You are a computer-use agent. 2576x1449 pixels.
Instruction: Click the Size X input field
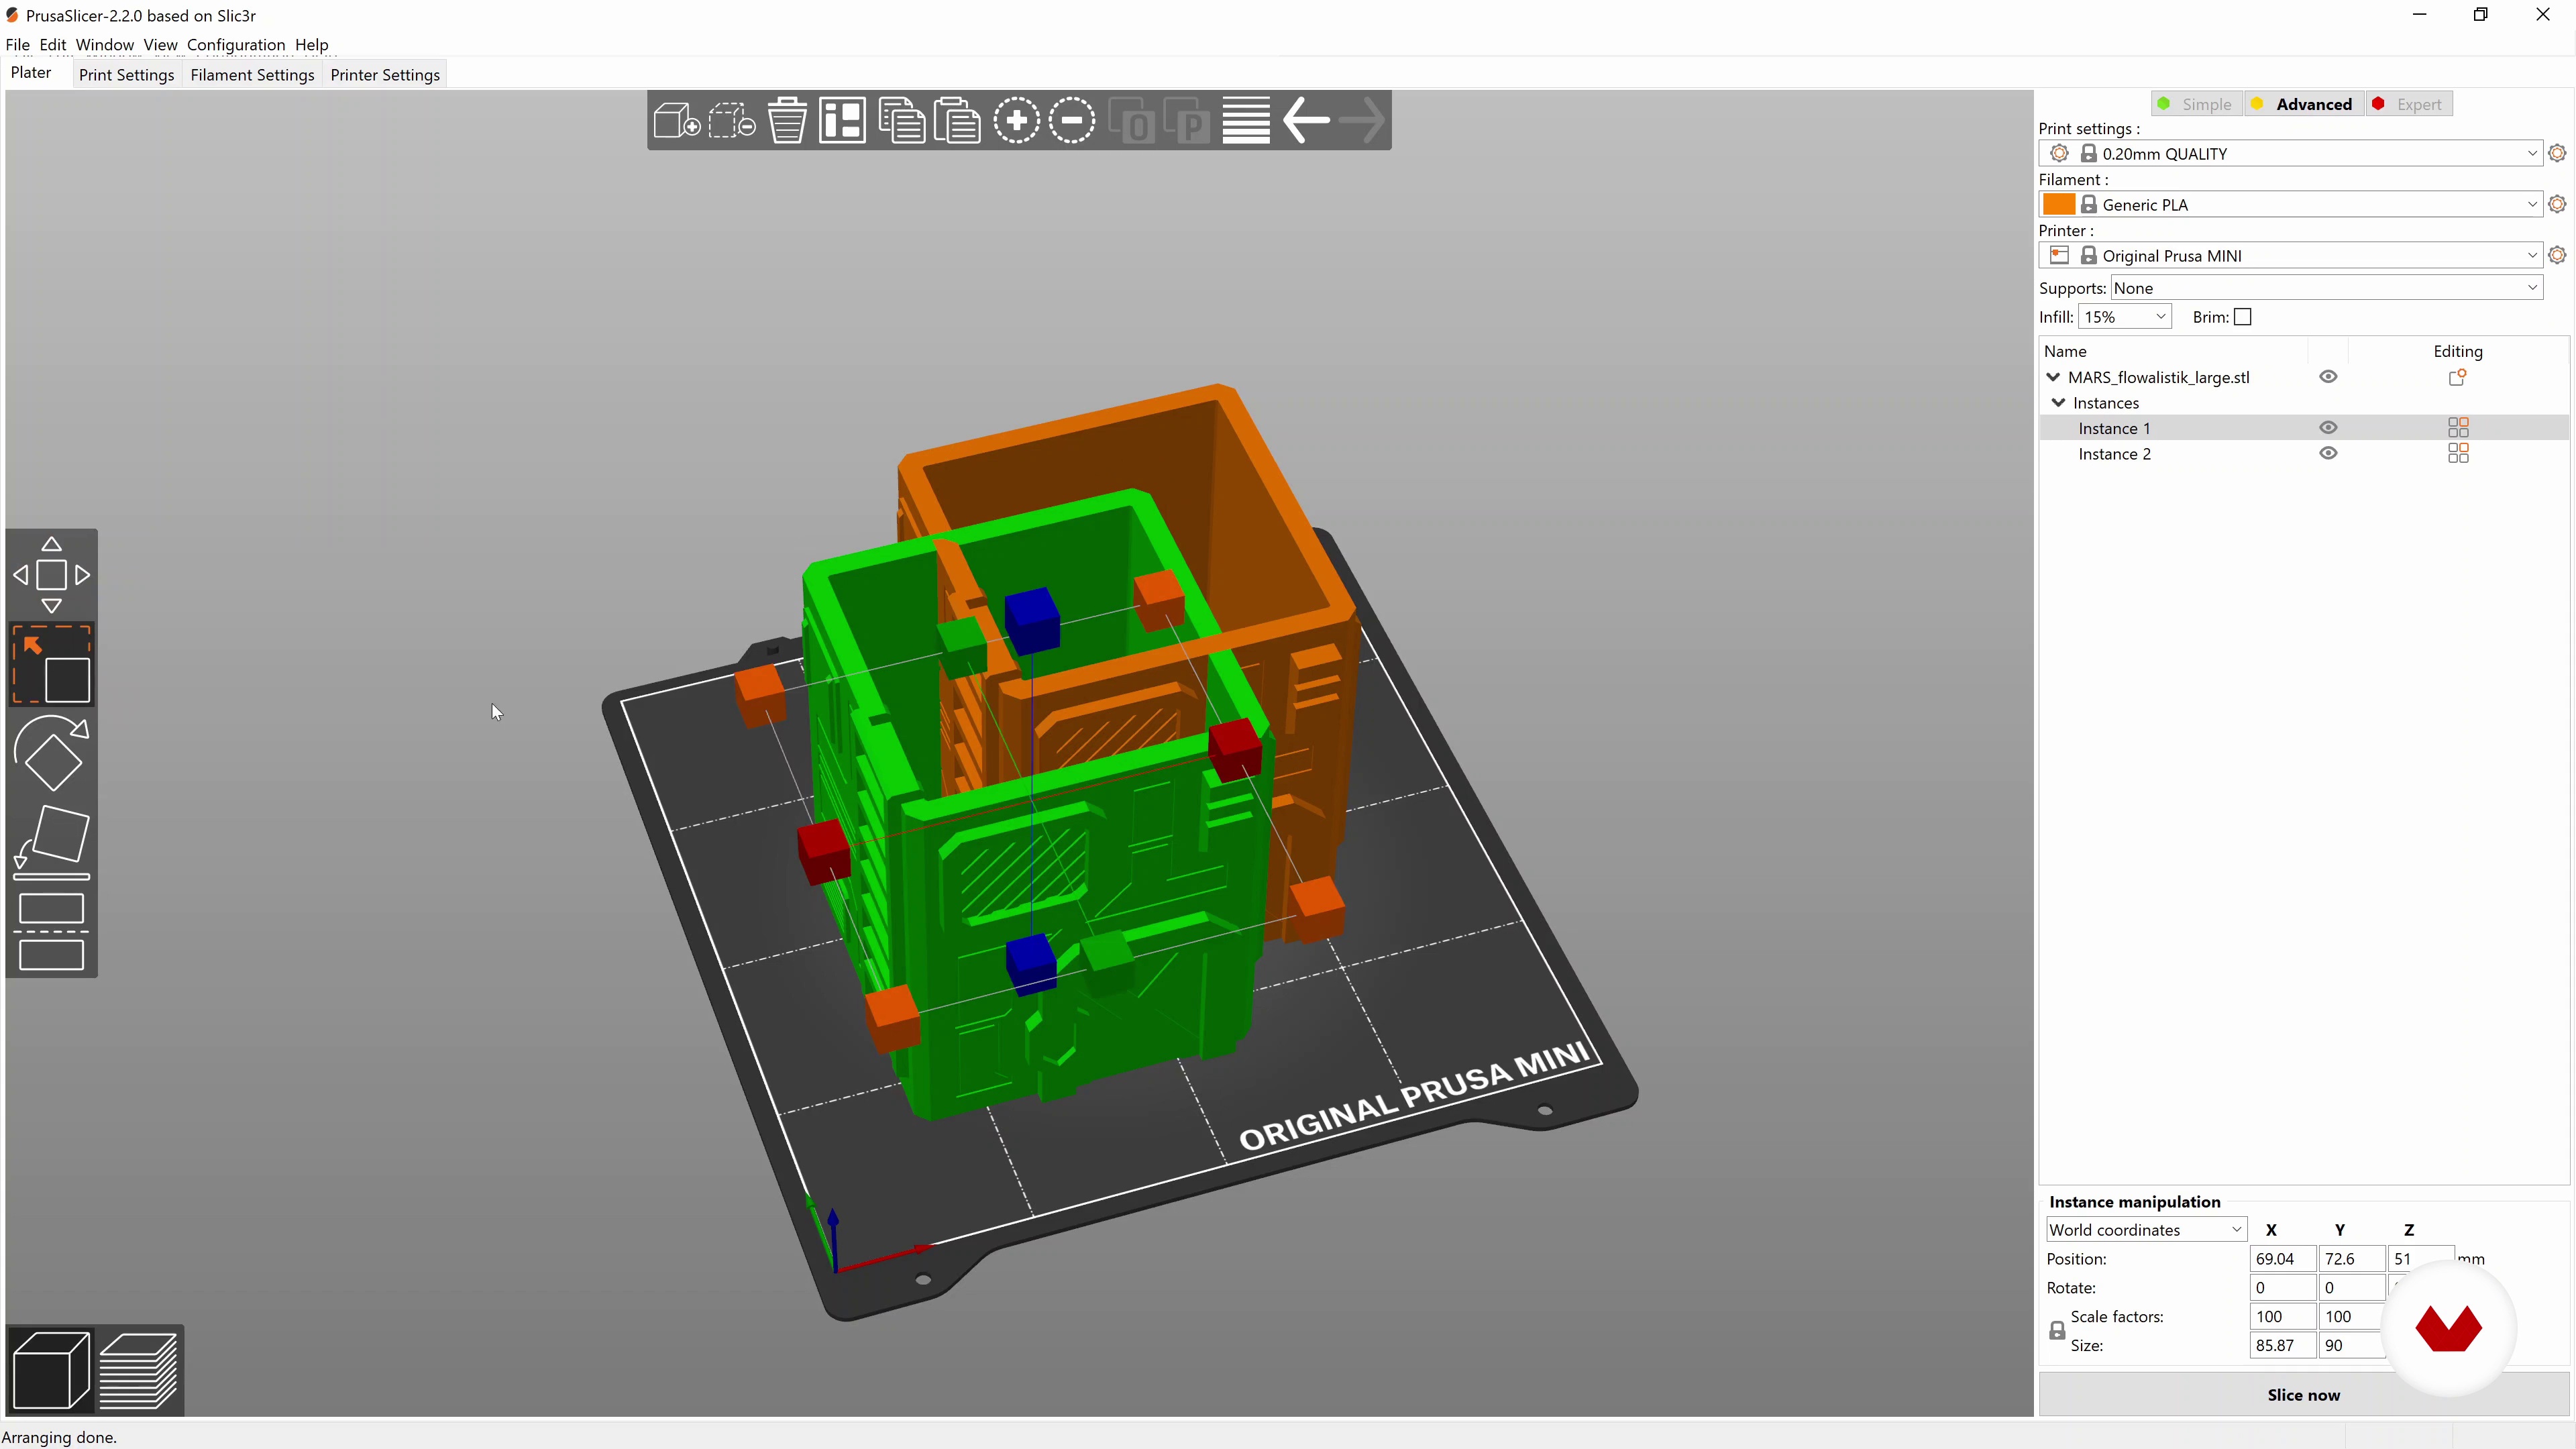(2282, 1346)
